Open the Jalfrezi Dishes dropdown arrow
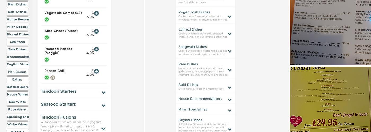The width and height of the screenshot is (371, 132). point(229,34)
